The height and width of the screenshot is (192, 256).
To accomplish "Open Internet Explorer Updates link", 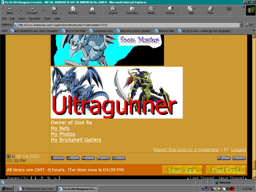I will coord(133,31).
